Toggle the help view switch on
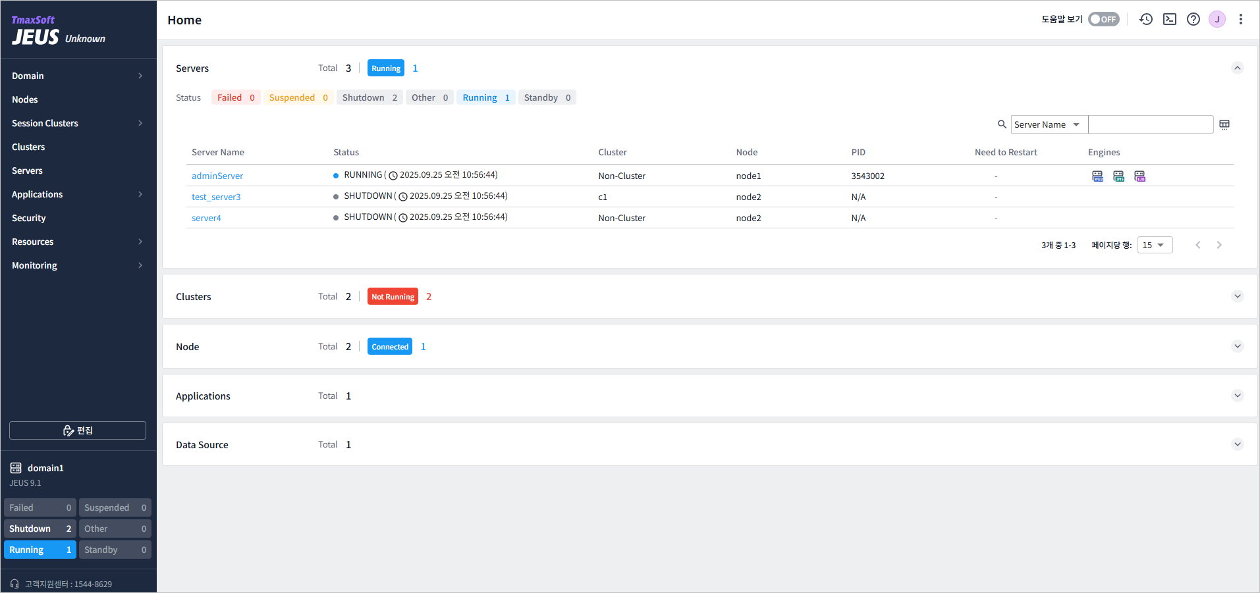The height and width of the screenshot is (593, 1260). coord(1103,19)
